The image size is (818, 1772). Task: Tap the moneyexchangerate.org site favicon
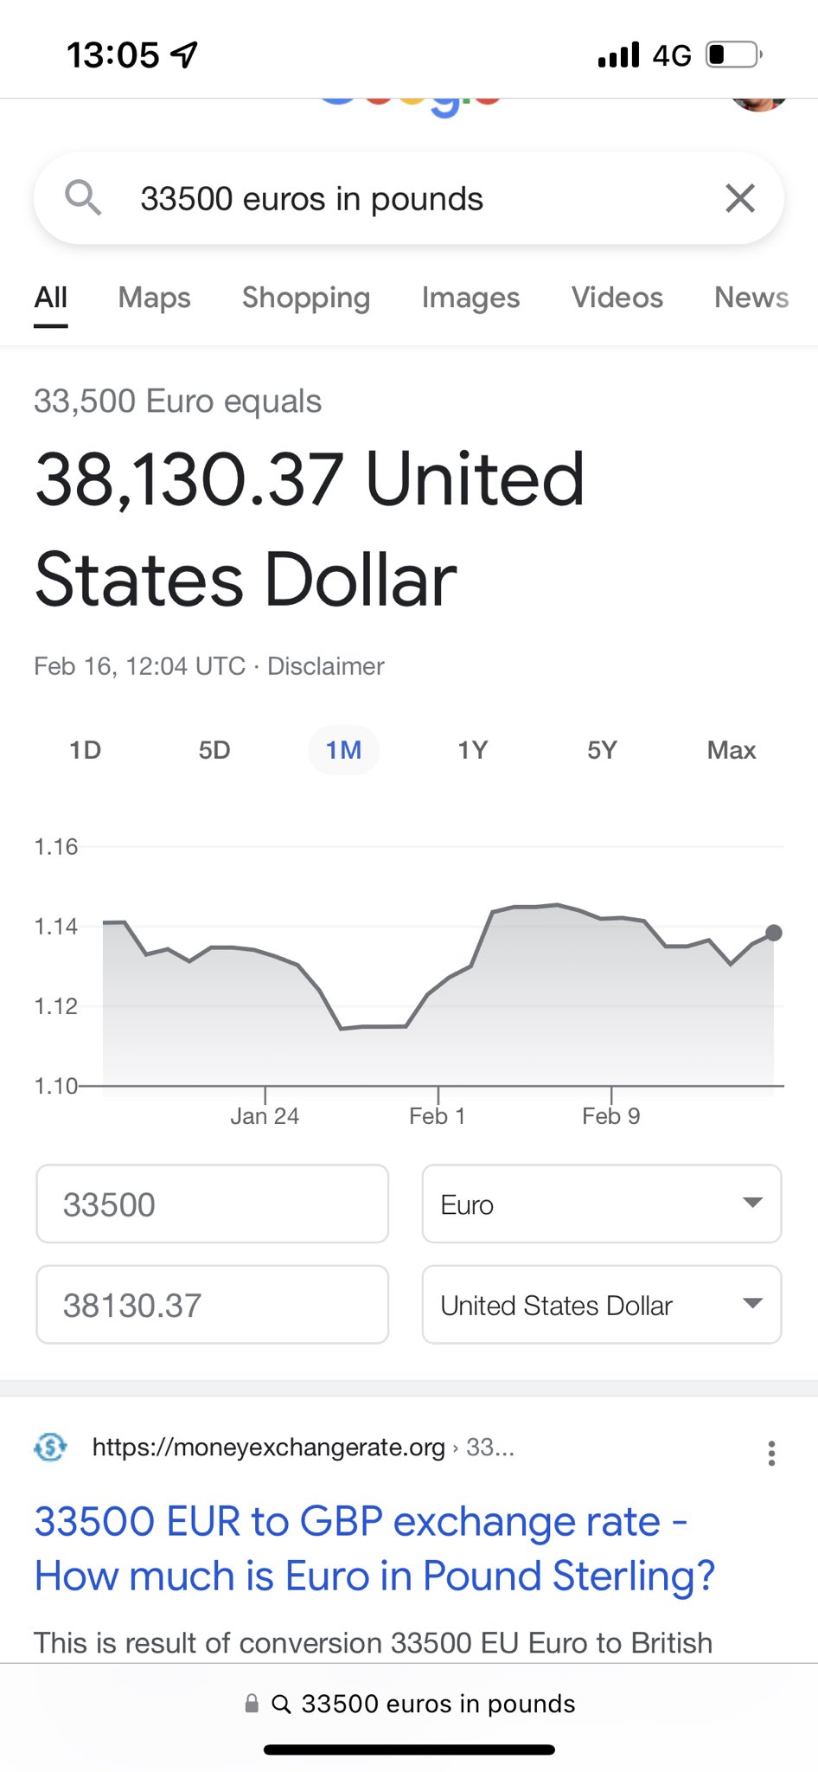click(51, 1447)
